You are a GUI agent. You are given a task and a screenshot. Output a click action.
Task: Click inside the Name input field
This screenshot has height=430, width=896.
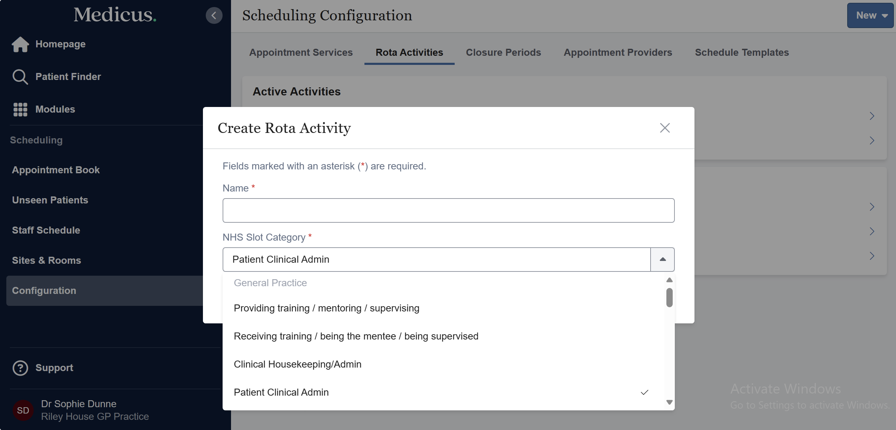448,210
